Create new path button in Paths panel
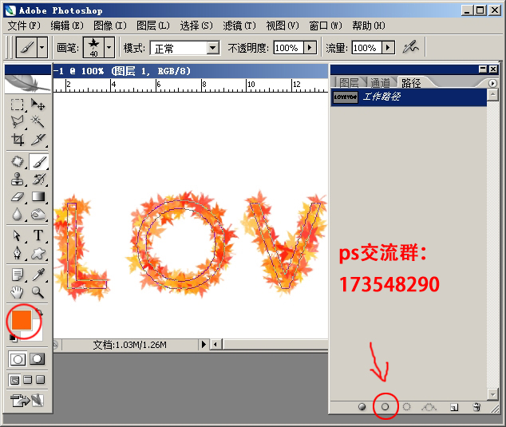 [x=454, y=407]
